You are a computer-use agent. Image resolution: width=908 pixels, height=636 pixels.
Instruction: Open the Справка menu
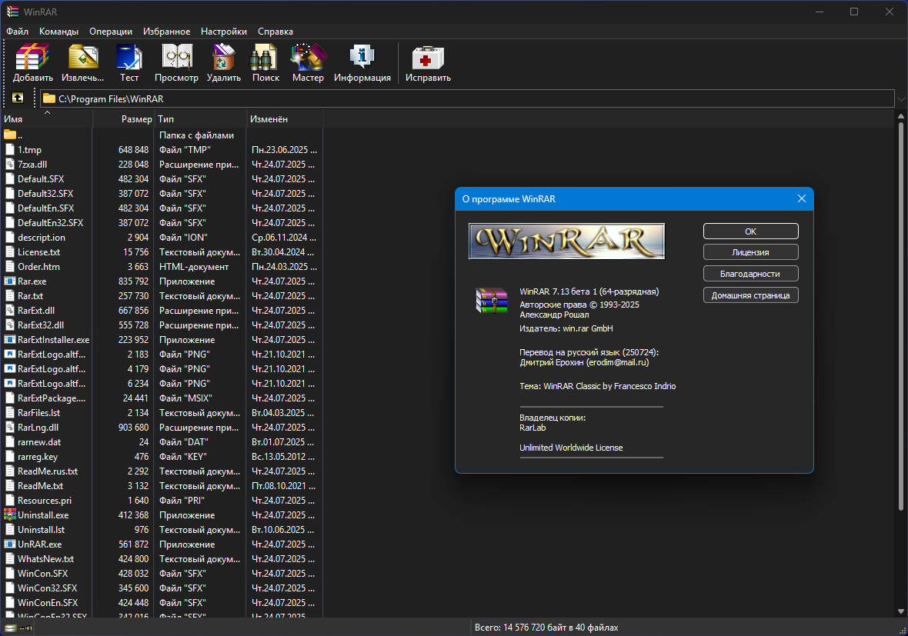click(x=275, y=32)
